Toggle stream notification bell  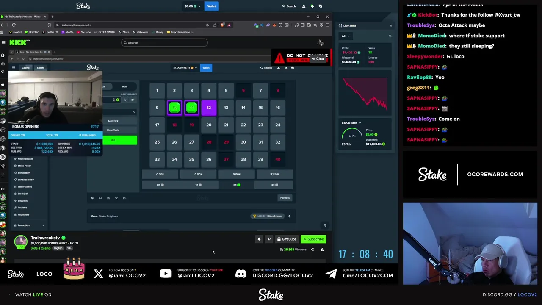(259, 239)
